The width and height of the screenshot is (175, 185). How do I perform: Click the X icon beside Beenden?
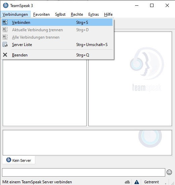[5, 55]
